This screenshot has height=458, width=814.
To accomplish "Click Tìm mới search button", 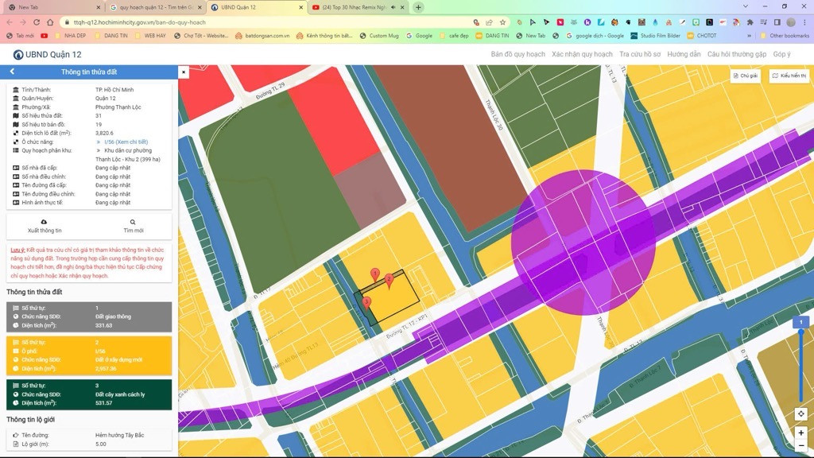I will pyautogui.click(x=133, y=227).
